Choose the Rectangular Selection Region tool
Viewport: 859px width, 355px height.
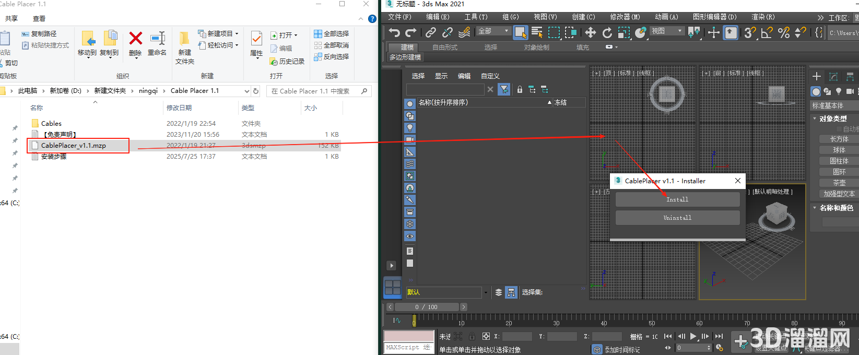pyautogui.click(x=554, y=32)
